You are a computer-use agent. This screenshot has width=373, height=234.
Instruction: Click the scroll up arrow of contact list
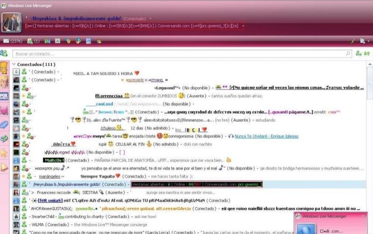click(370, 64)
